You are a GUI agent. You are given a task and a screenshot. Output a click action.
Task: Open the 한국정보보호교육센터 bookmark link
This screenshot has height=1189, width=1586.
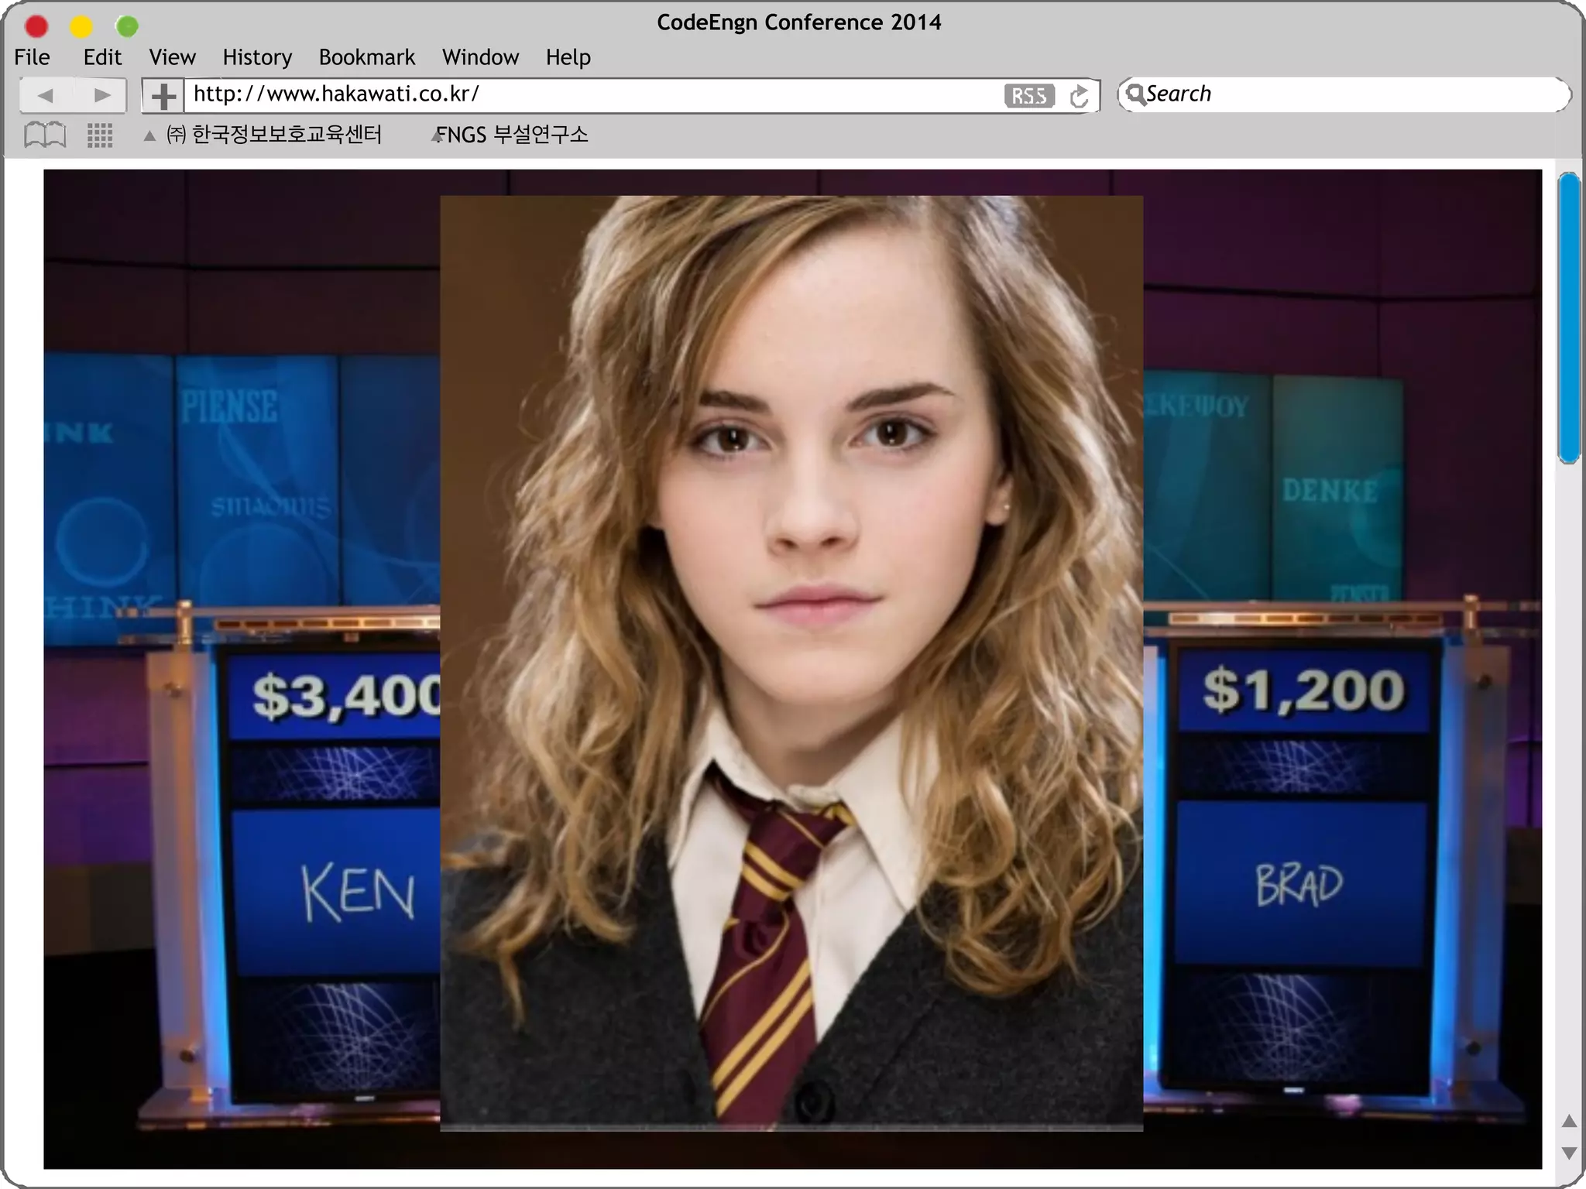(285, 135)
